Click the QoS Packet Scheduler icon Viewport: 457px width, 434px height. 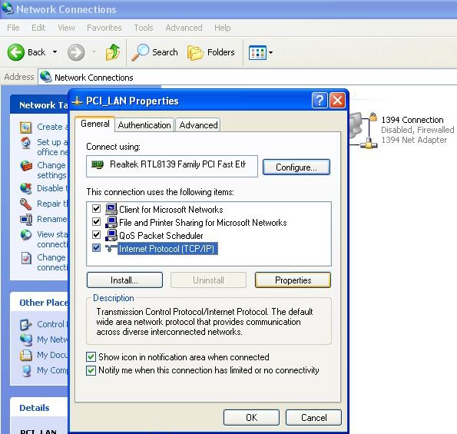tap(111, 235)
